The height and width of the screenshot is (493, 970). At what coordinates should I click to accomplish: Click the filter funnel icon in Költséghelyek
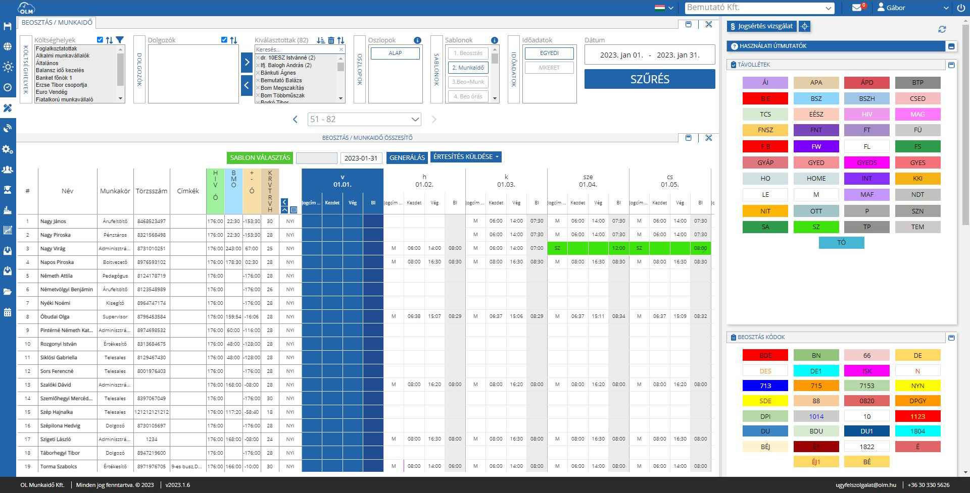120,40
